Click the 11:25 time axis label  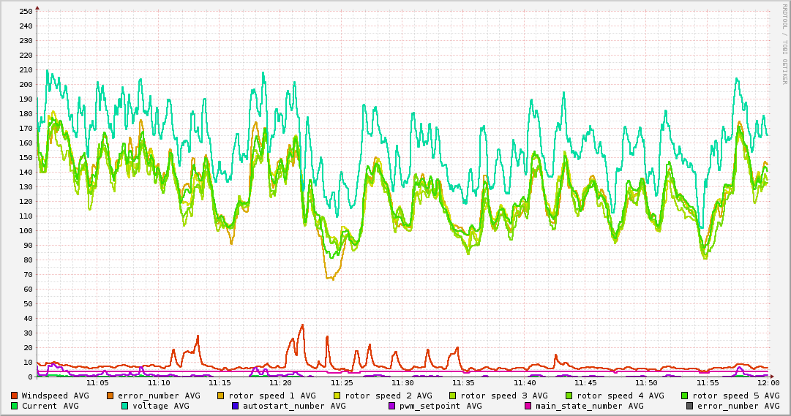coord(342,383)
